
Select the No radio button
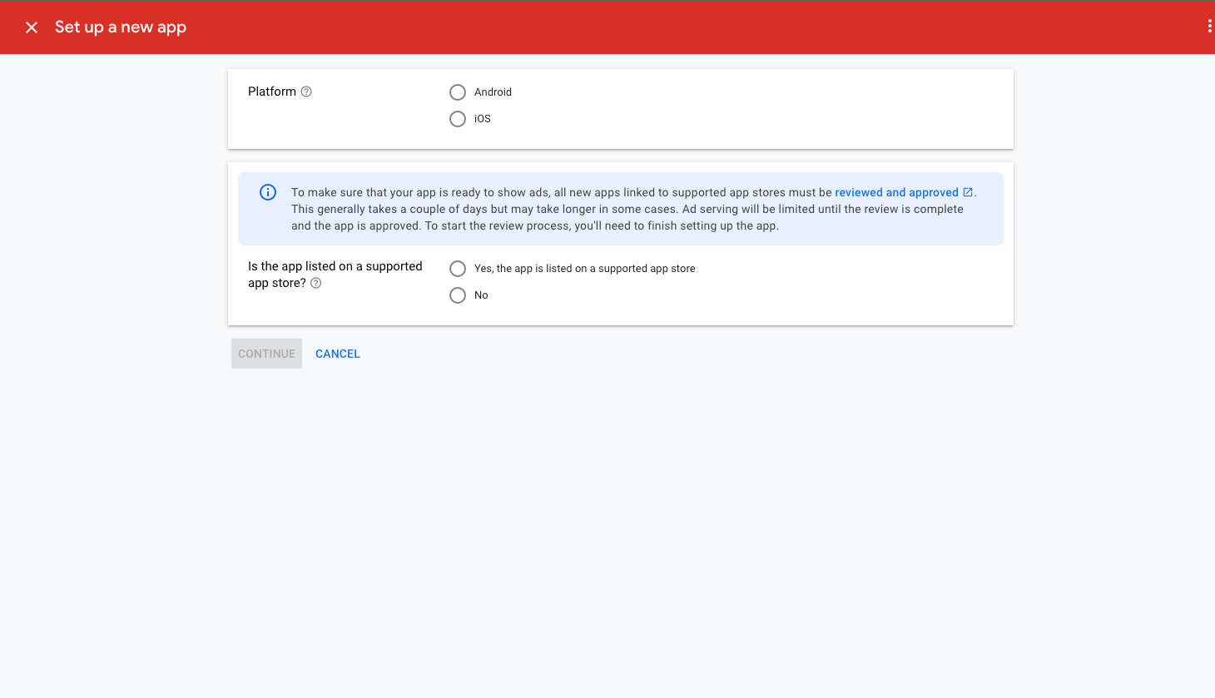(x=458, y=295)
